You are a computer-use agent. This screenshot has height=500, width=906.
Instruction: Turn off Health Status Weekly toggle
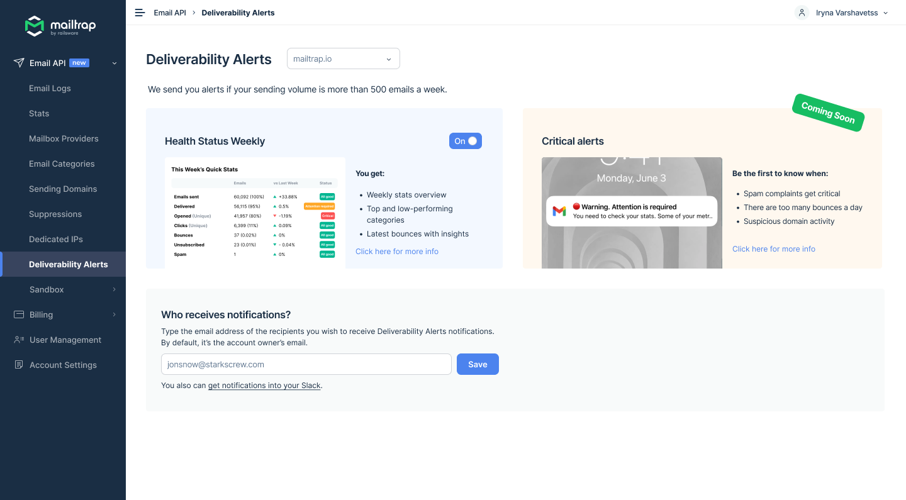466,141
